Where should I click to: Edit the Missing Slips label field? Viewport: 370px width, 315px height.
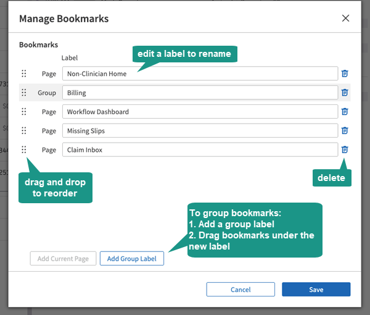(x=200, y=131)
